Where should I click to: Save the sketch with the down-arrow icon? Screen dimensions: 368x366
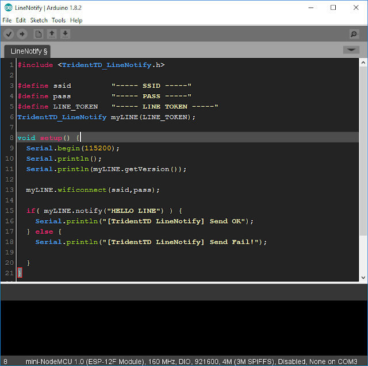(65, 34)
